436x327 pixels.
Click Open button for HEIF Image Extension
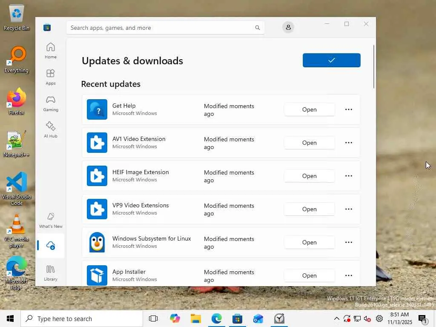point(309,176)
